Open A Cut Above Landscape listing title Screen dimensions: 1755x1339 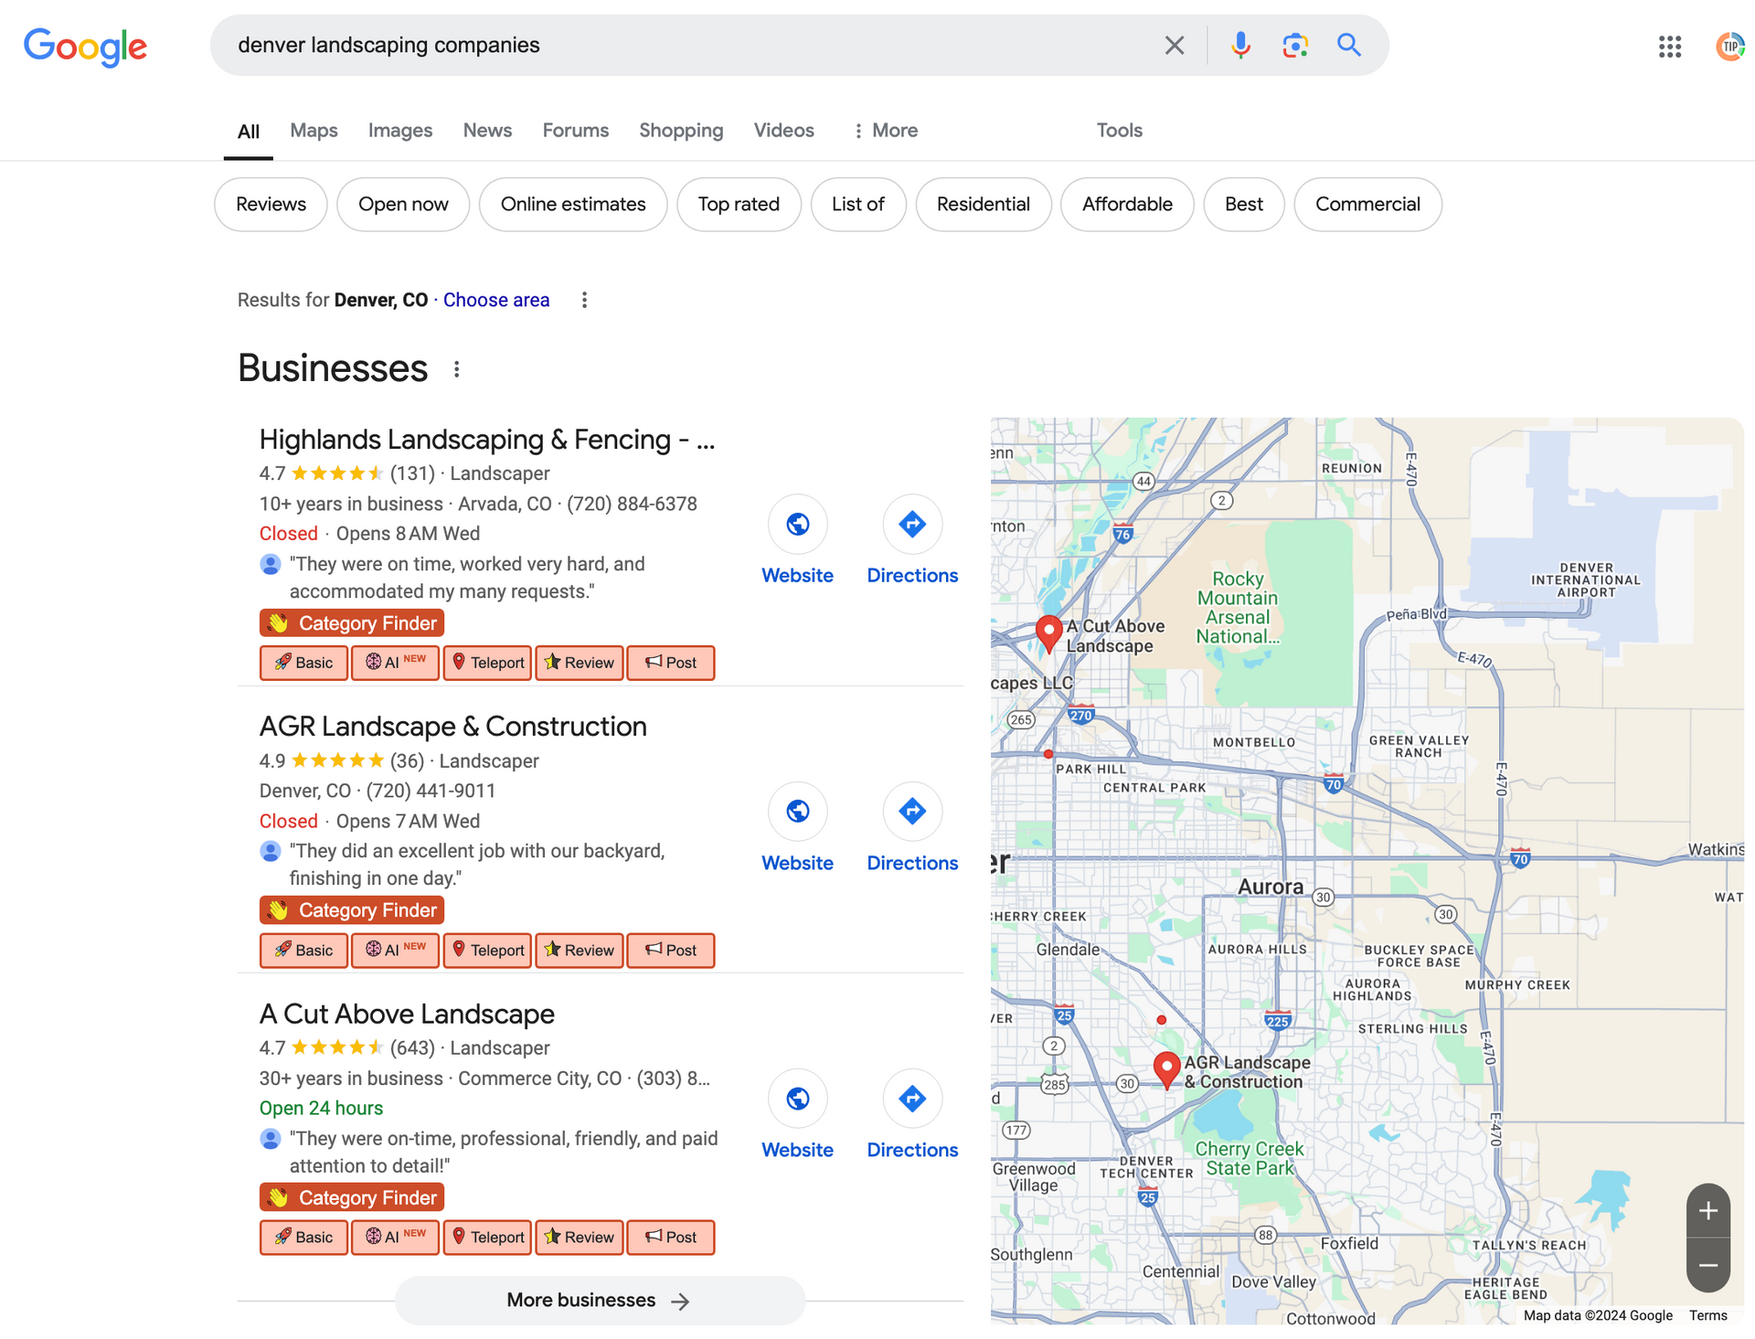pyautogui.click(x=407, y=1015)
